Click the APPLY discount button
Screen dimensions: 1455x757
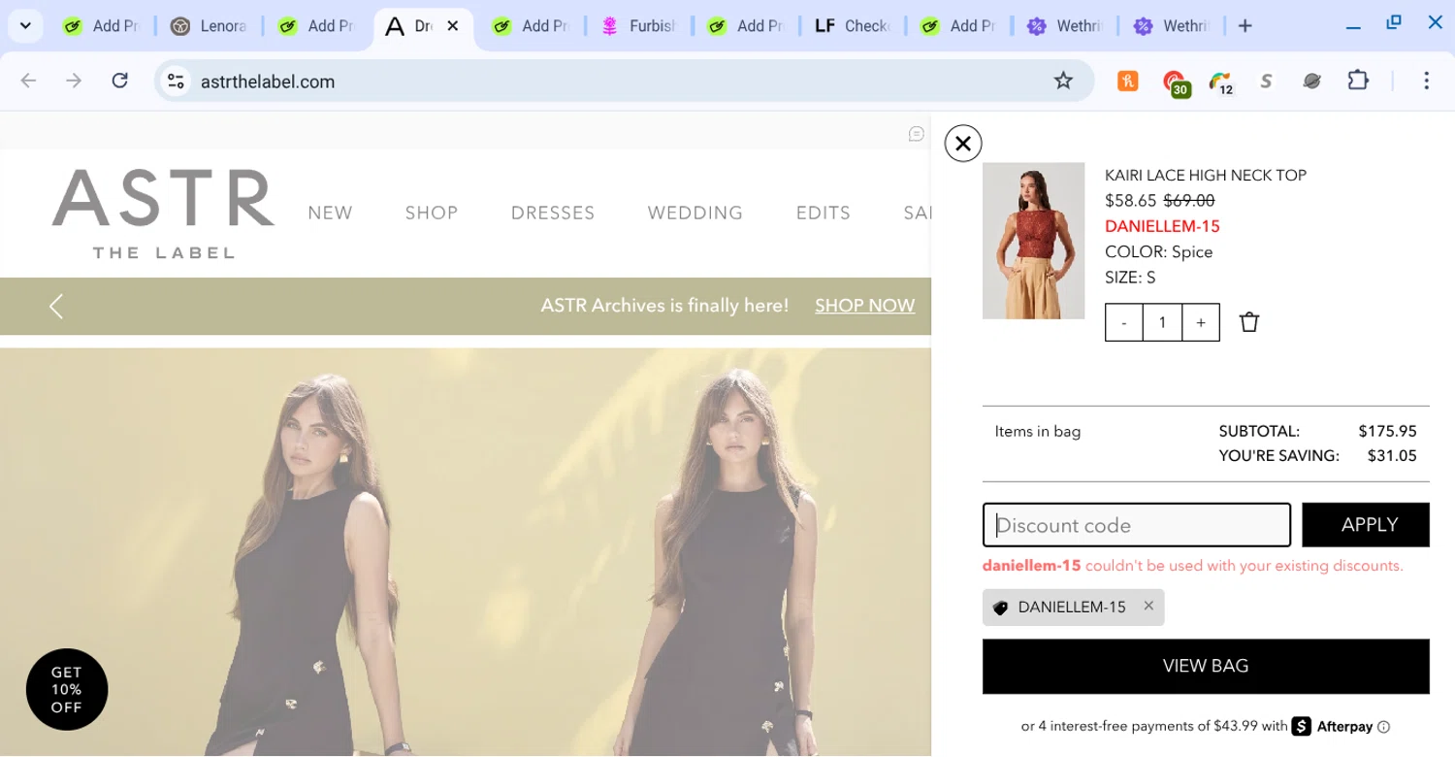coord(1366,525)
